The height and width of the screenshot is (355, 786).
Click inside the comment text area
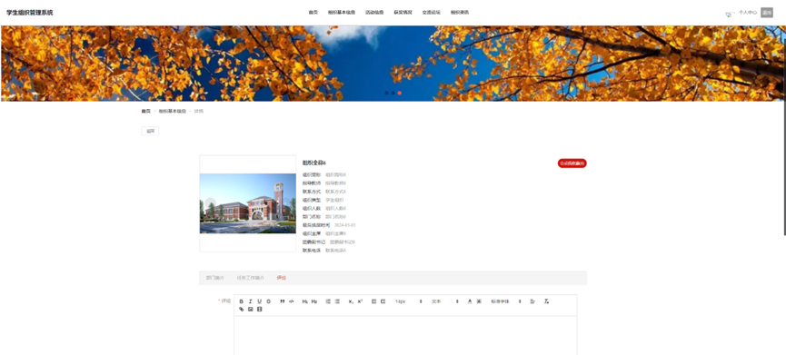[405, 335]
